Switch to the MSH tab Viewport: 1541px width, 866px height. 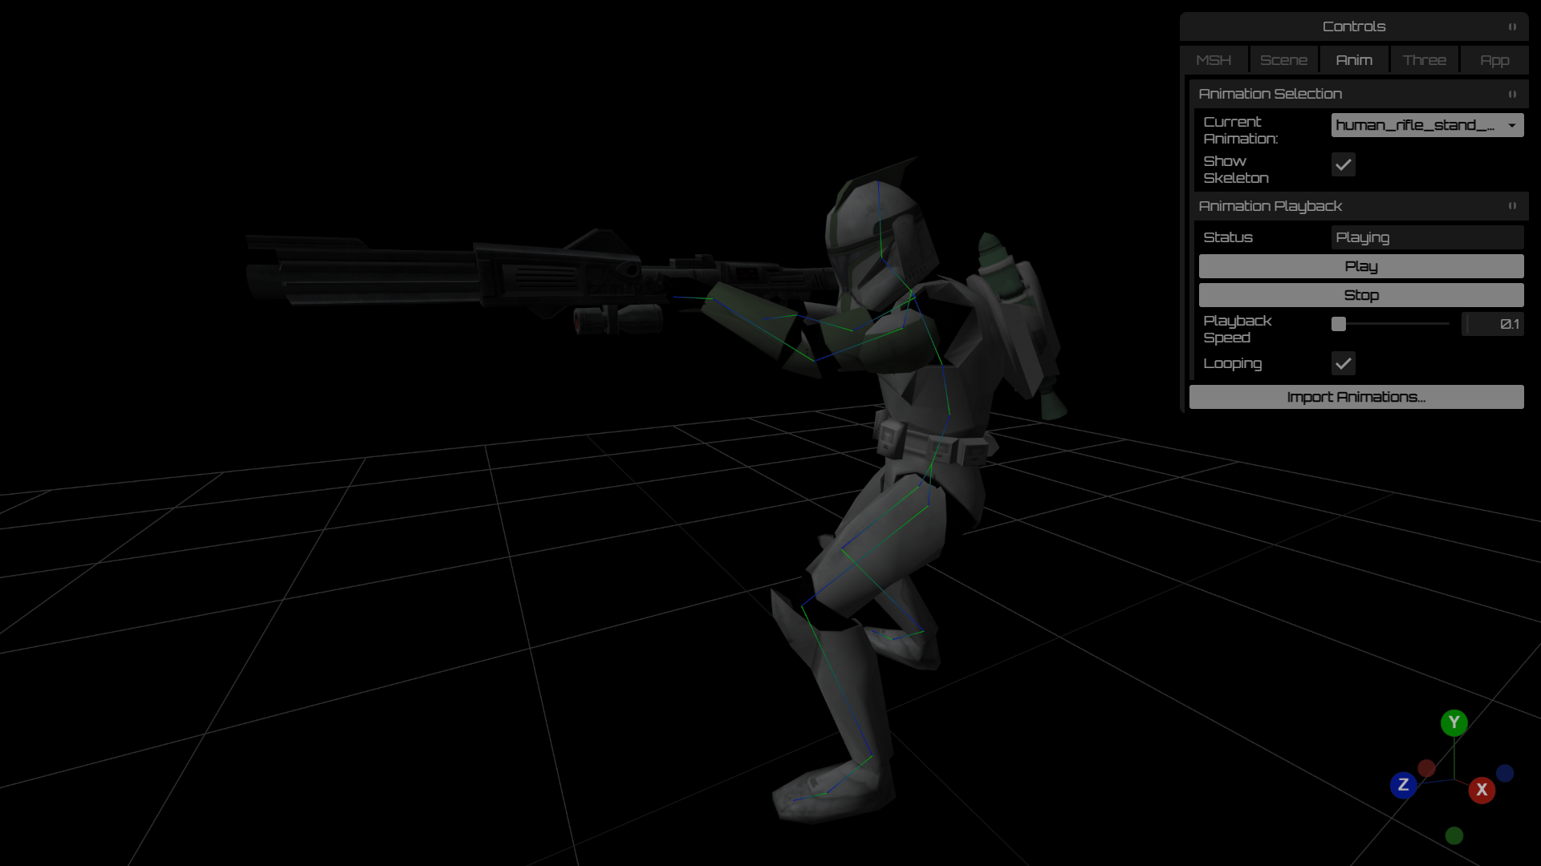click(x=1214, y=60)
